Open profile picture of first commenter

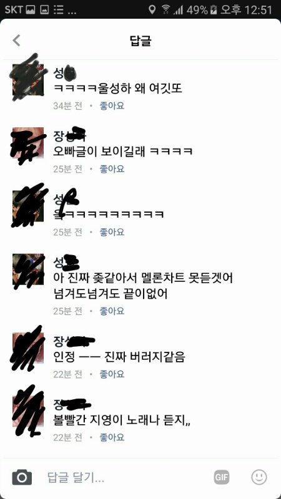(28, 80)
